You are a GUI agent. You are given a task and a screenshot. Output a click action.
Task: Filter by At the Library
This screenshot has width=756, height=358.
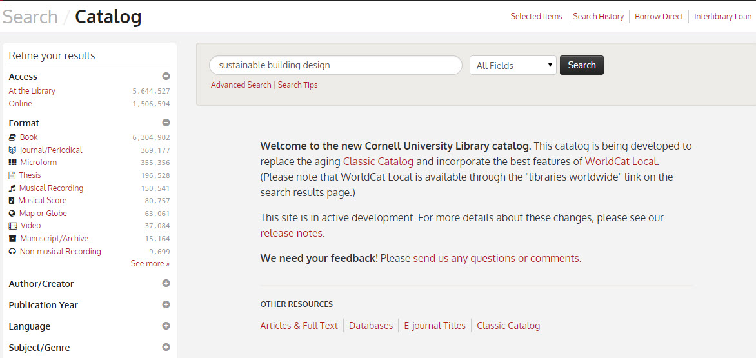32,90
